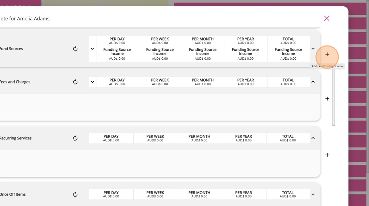Screen dimensions: 369x206
Task: Select Recurring Services PER DAY amount
Action: 111,140
